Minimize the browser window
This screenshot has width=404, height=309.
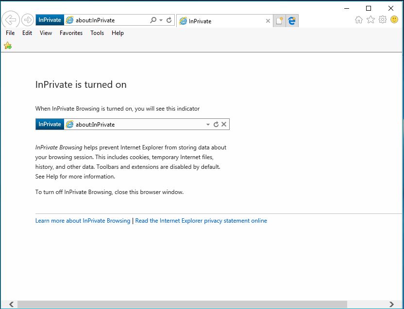tap(347, 9)
